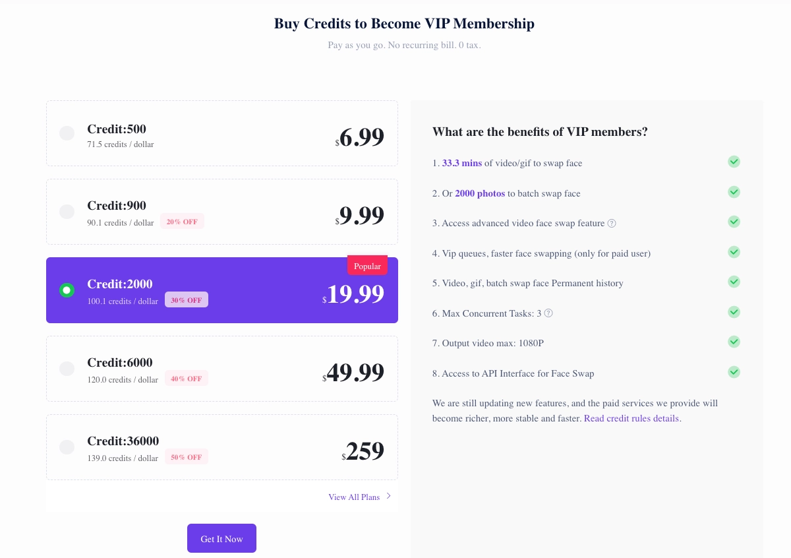Click green checkmark beside Vip queues benefit
The height and width of the screenshot is (558, 791).
click(734, 252)
